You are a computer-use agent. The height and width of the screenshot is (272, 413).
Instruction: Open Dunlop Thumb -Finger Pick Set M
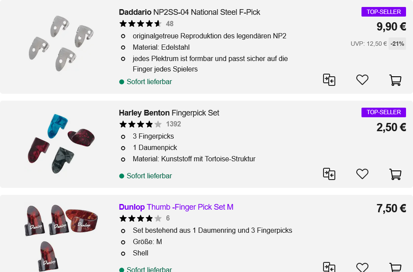176,207
